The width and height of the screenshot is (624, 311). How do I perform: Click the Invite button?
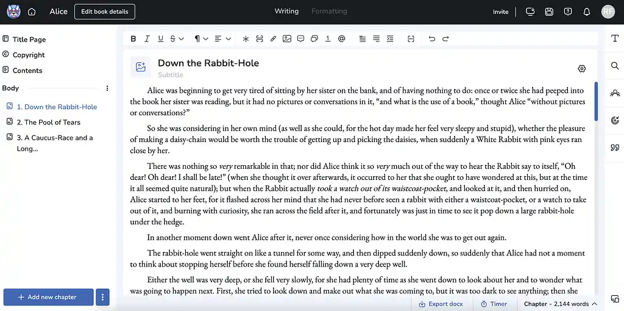coord(501,12)
